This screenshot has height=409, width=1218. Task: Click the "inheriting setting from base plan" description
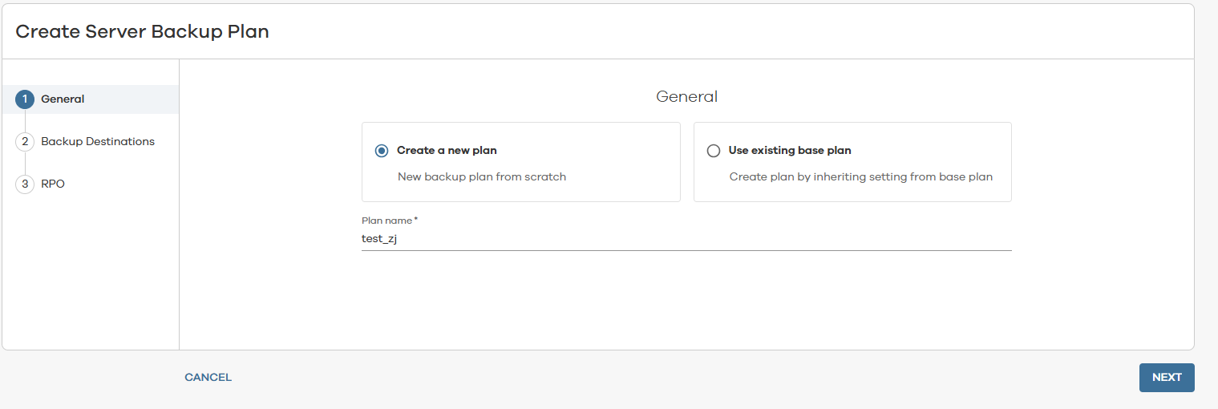pyautogui.click(x=861, y=176)
